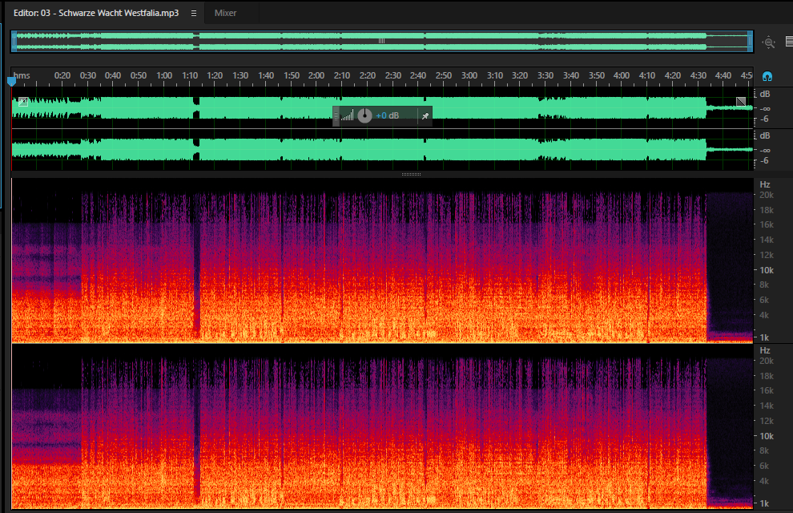
Task: Click the 1:10 mark on the time ruler
Action: (190, 76)
